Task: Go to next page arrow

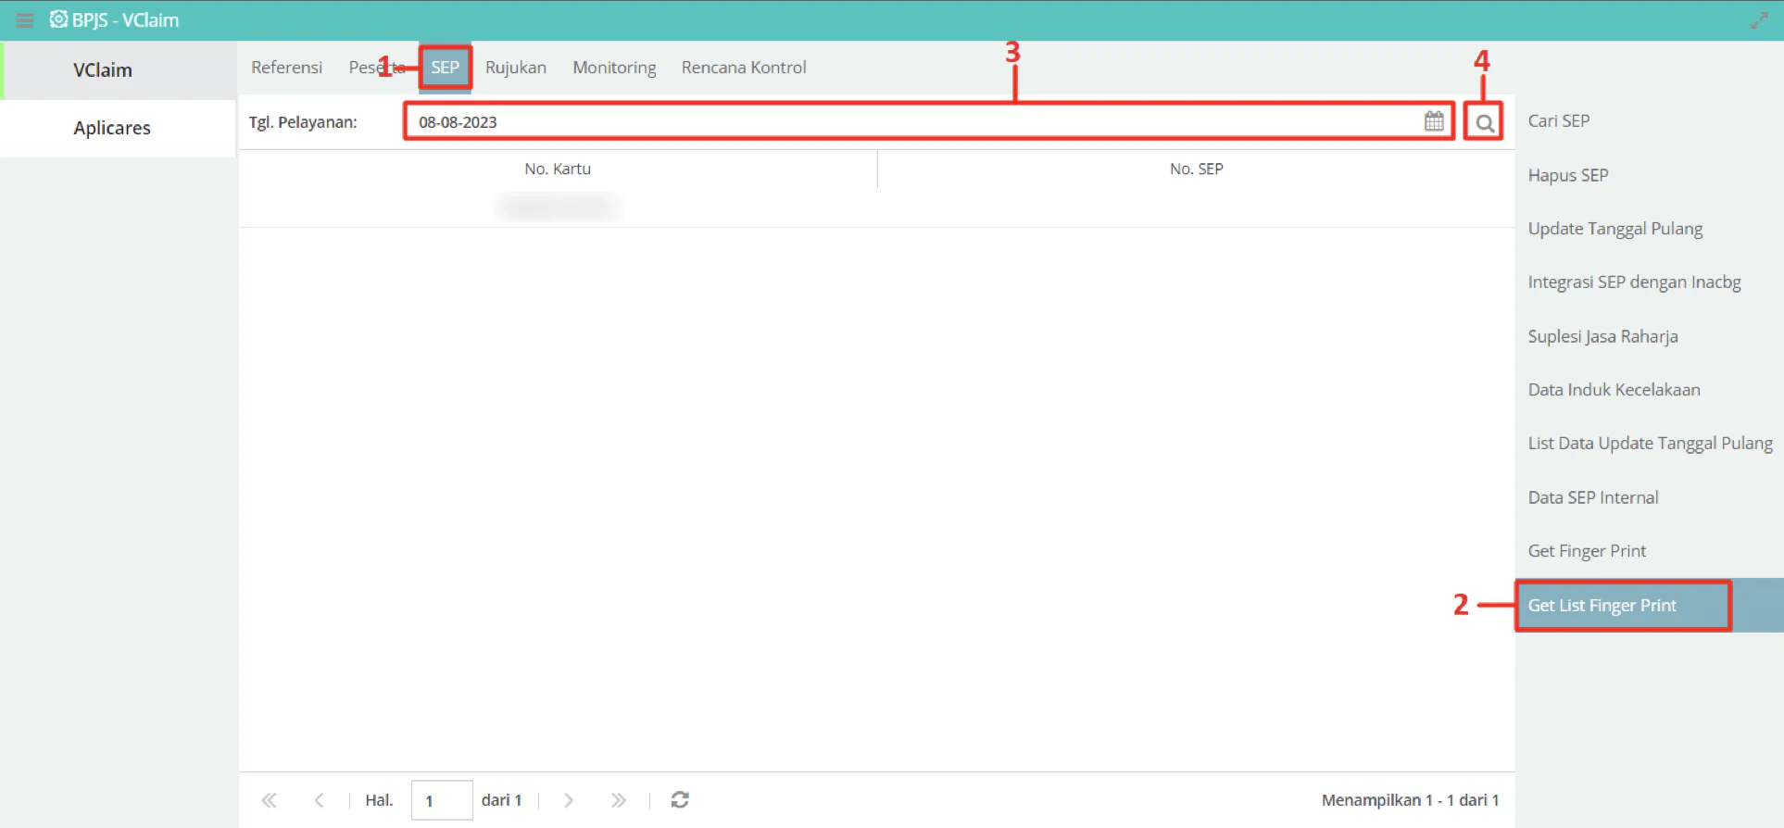Action: tap(569, 800)
